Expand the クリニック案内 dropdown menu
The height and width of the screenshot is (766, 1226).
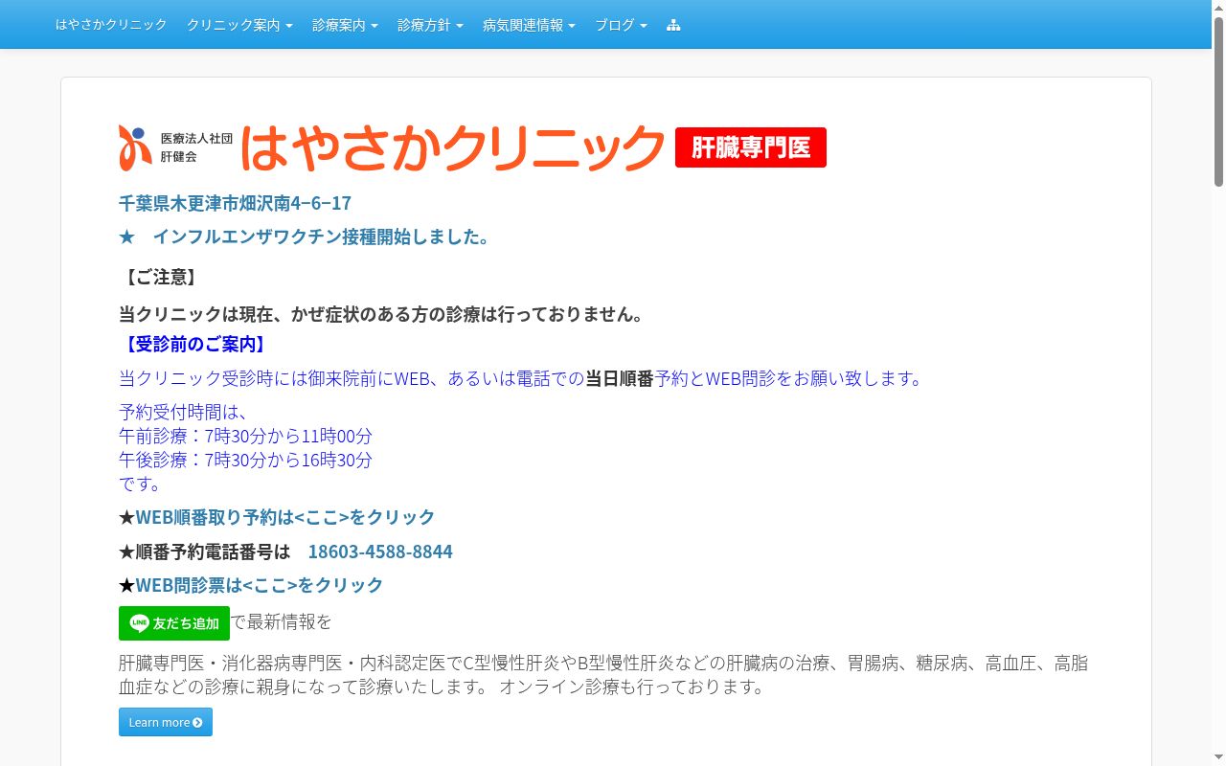point(239,25)
